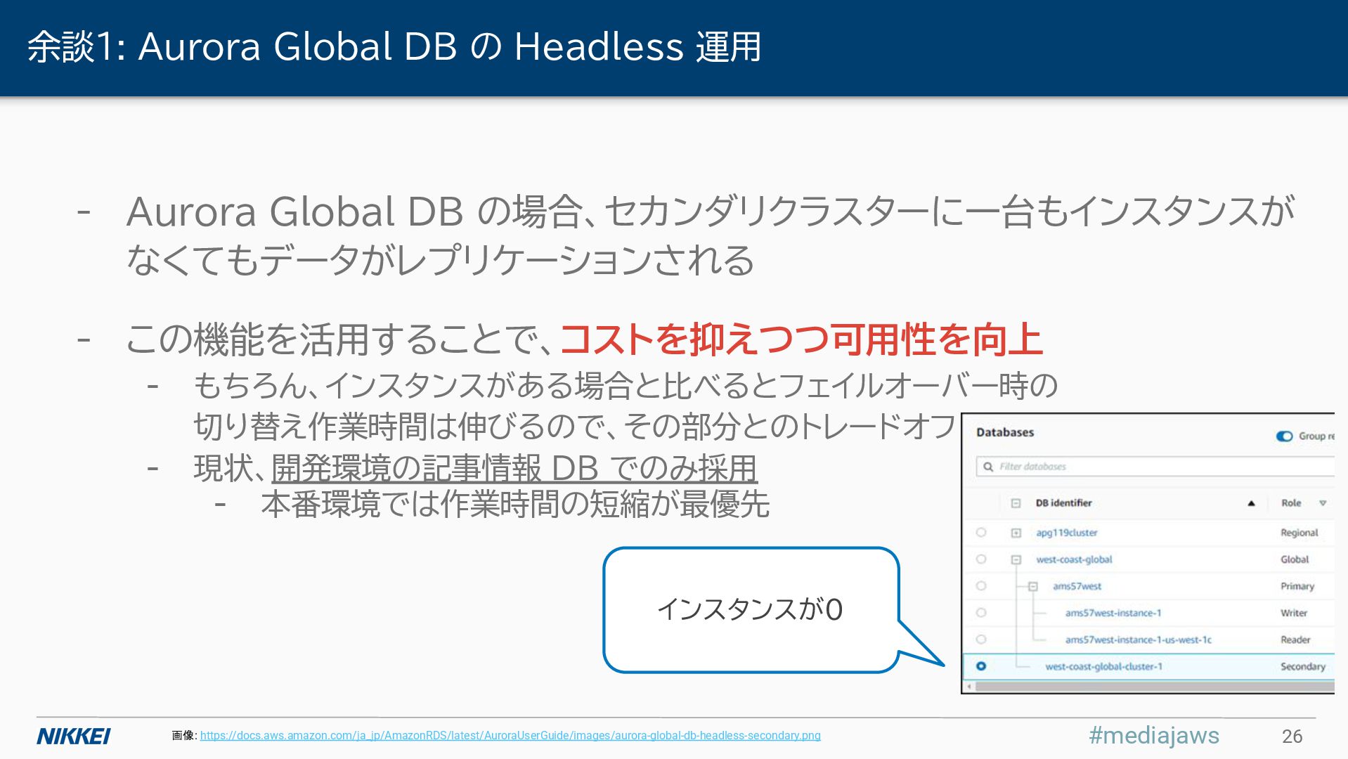Select radio button for apg119cluster
This screenshot has height=759, width=1348.
pyautogui.click(x=981, y=533)
